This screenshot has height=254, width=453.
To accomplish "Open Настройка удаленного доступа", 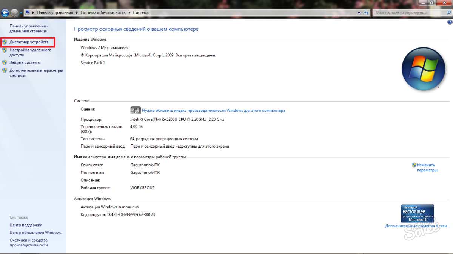I will click(x=30, y=52).
